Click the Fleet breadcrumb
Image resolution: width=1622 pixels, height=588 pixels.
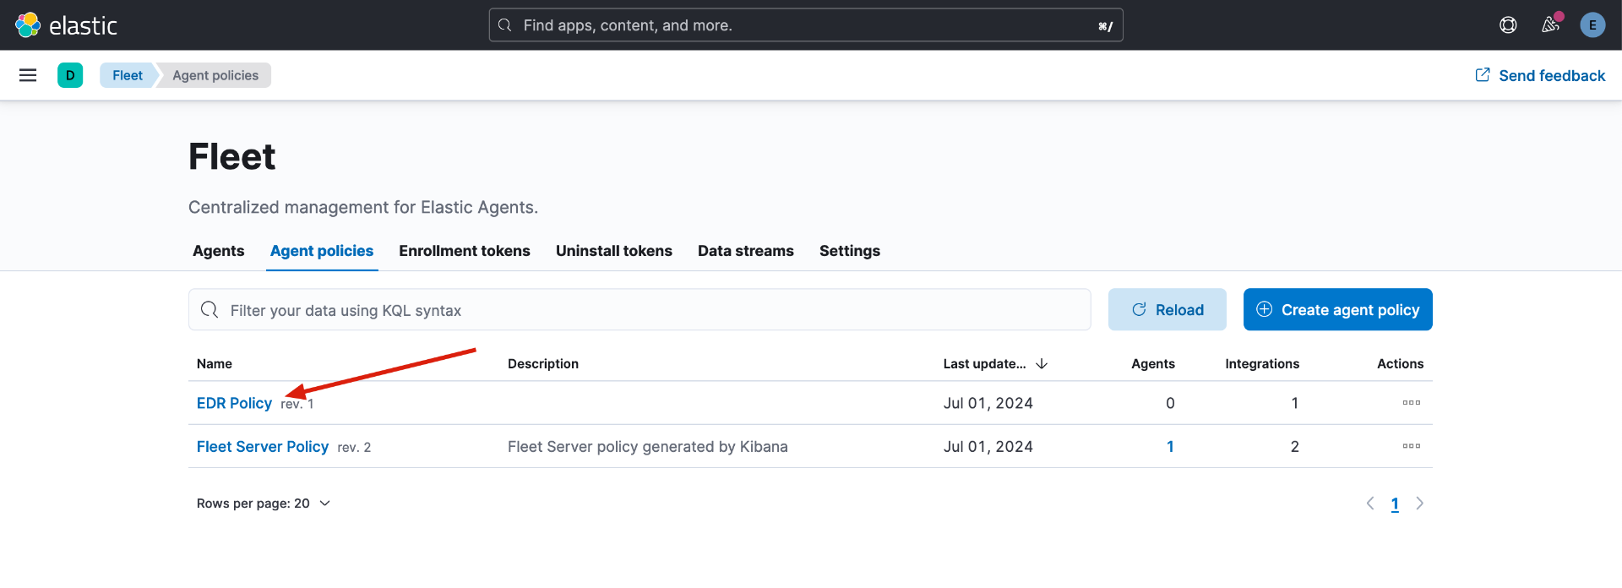(128, 75)
